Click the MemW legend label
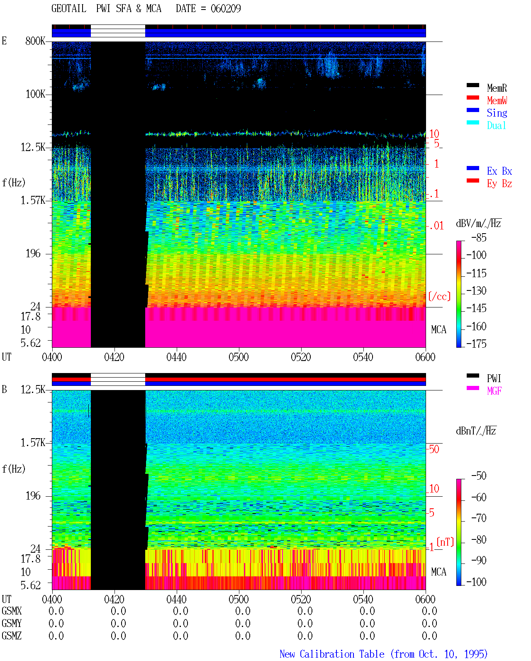 point(497,100)
